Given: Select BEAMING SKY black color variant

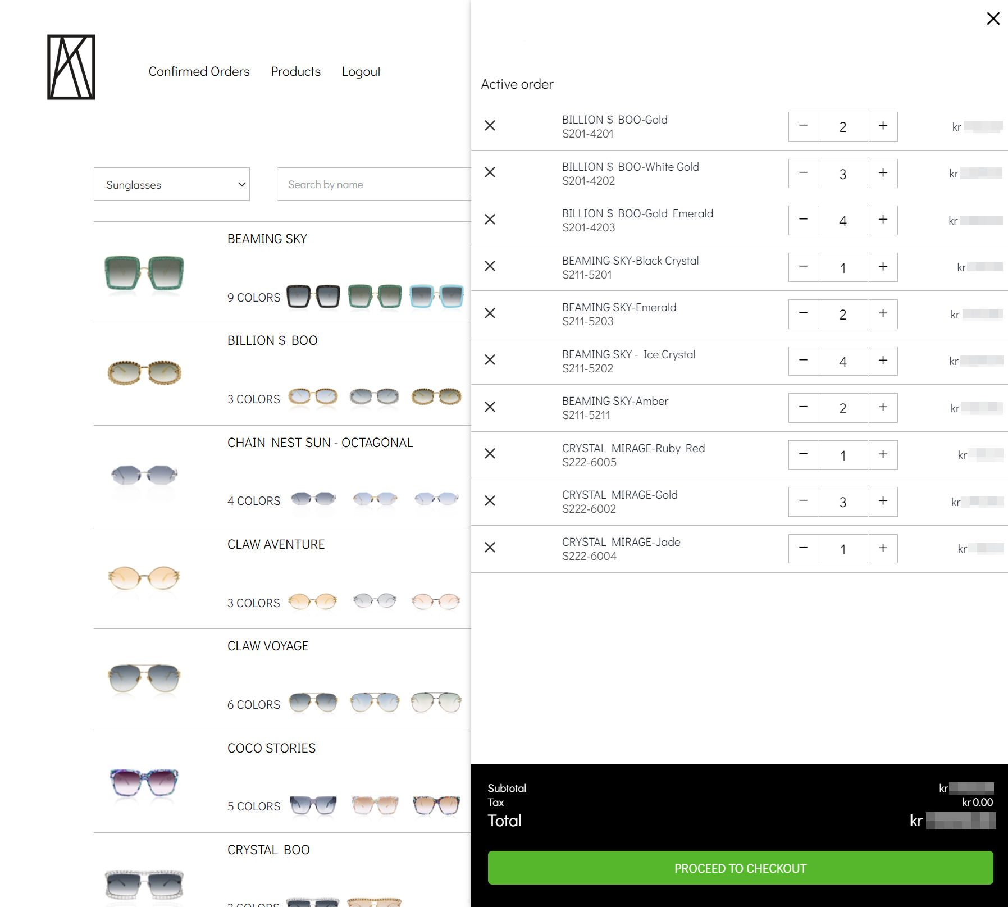Looking at the screenshot, I should click(313, 296).
